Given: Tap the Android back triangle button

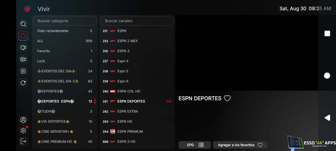Looking at the screenshot, I should pyautogui.click(x=327, y=118).
